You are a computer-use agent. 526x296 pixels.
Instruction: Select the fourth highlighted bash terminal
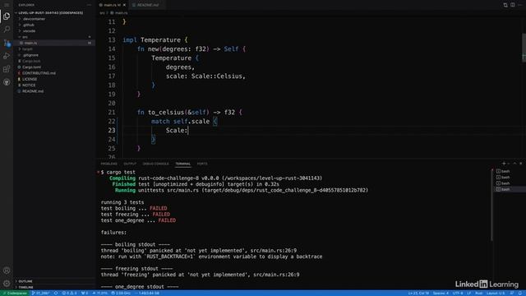(510, 189)
